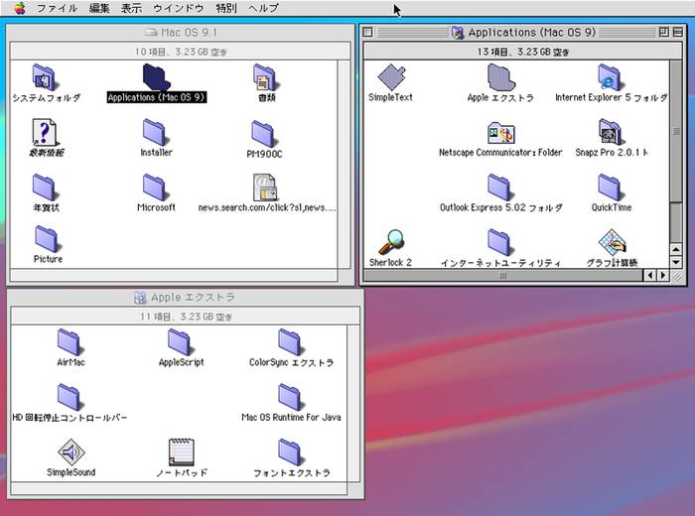Open the Picture folder
The image size is (695, 516).
pyautogui.click(x=46, y=239)
